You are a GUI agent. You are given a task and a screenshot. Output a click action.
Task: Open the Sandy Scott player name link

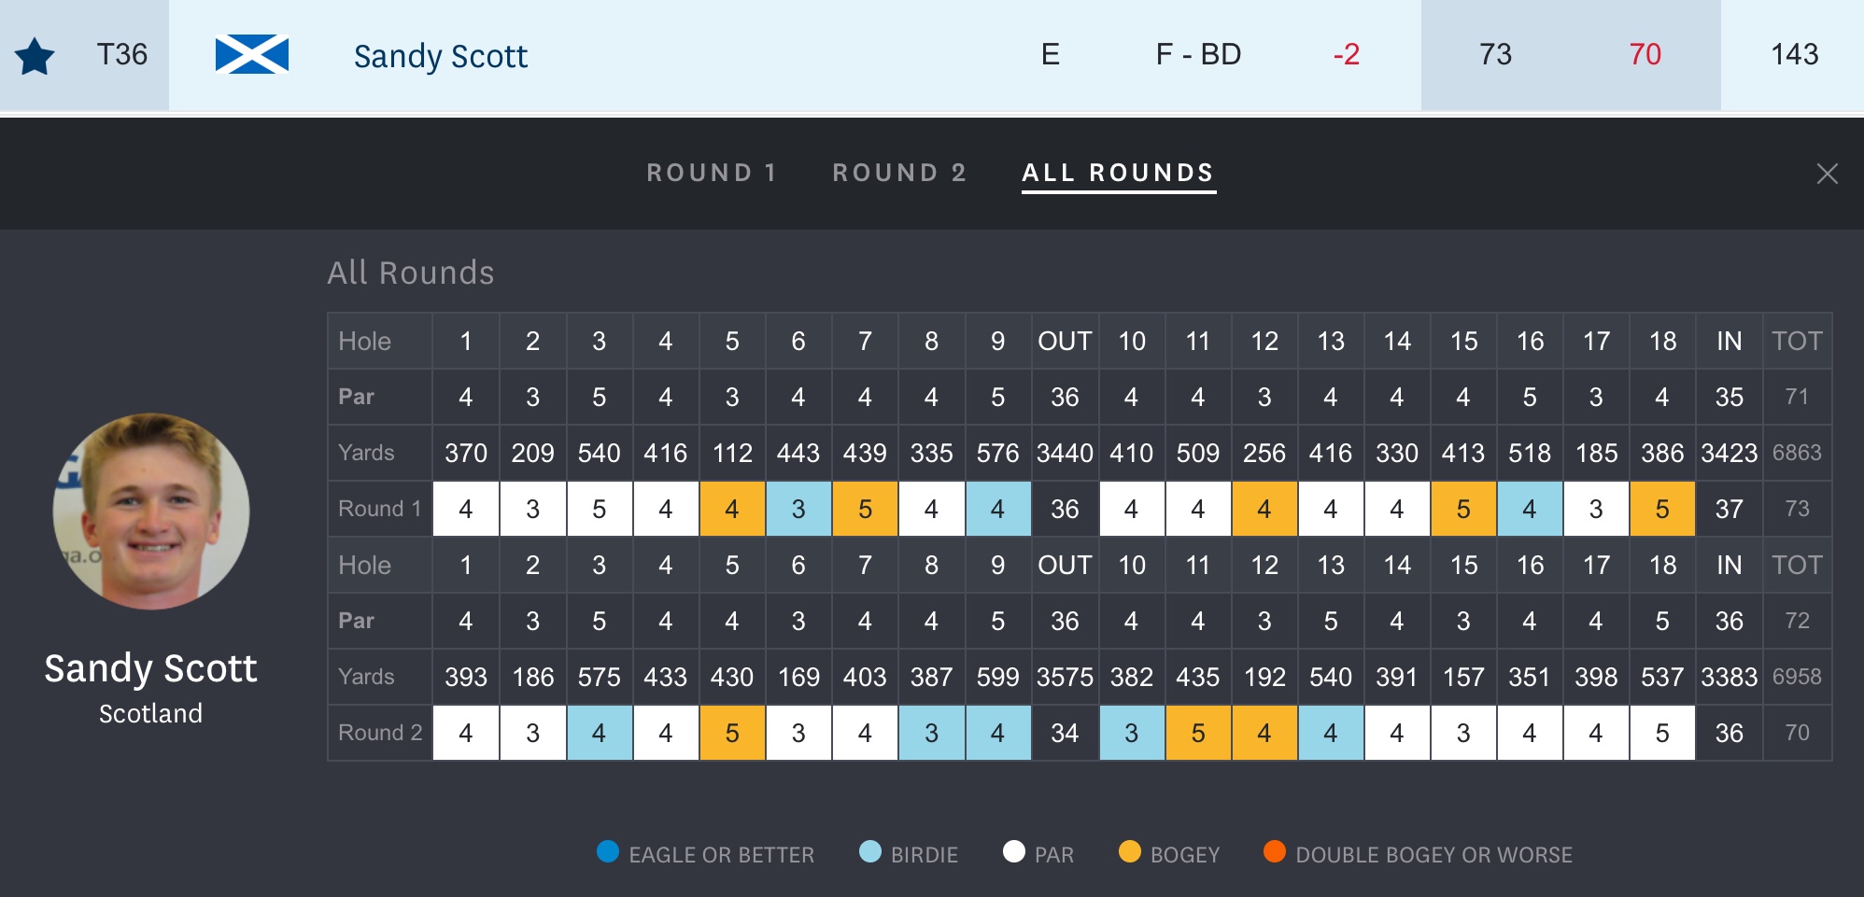[x=441, y=56]
